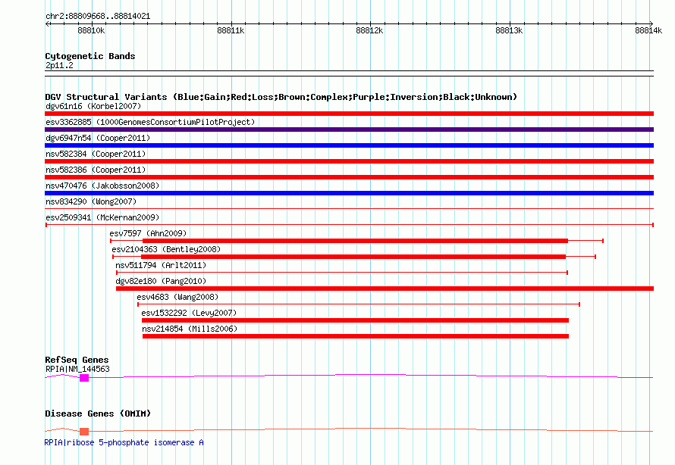This screenshot has height=465, width=675.
Task: Click nsv511794 (Arlt2011) variant label
Action: click(x=160, y=265)
